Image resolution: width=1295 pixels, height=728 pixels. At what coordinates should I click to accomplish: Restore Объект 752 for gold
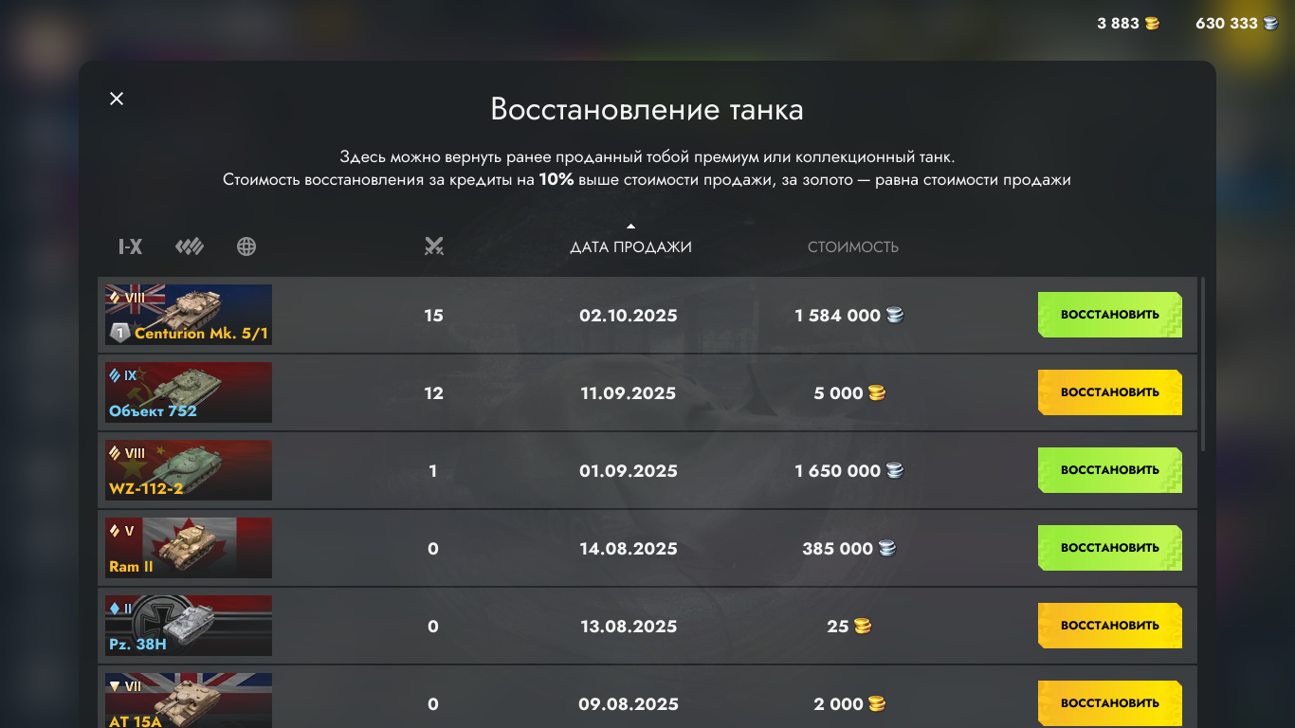point(1109,392)
